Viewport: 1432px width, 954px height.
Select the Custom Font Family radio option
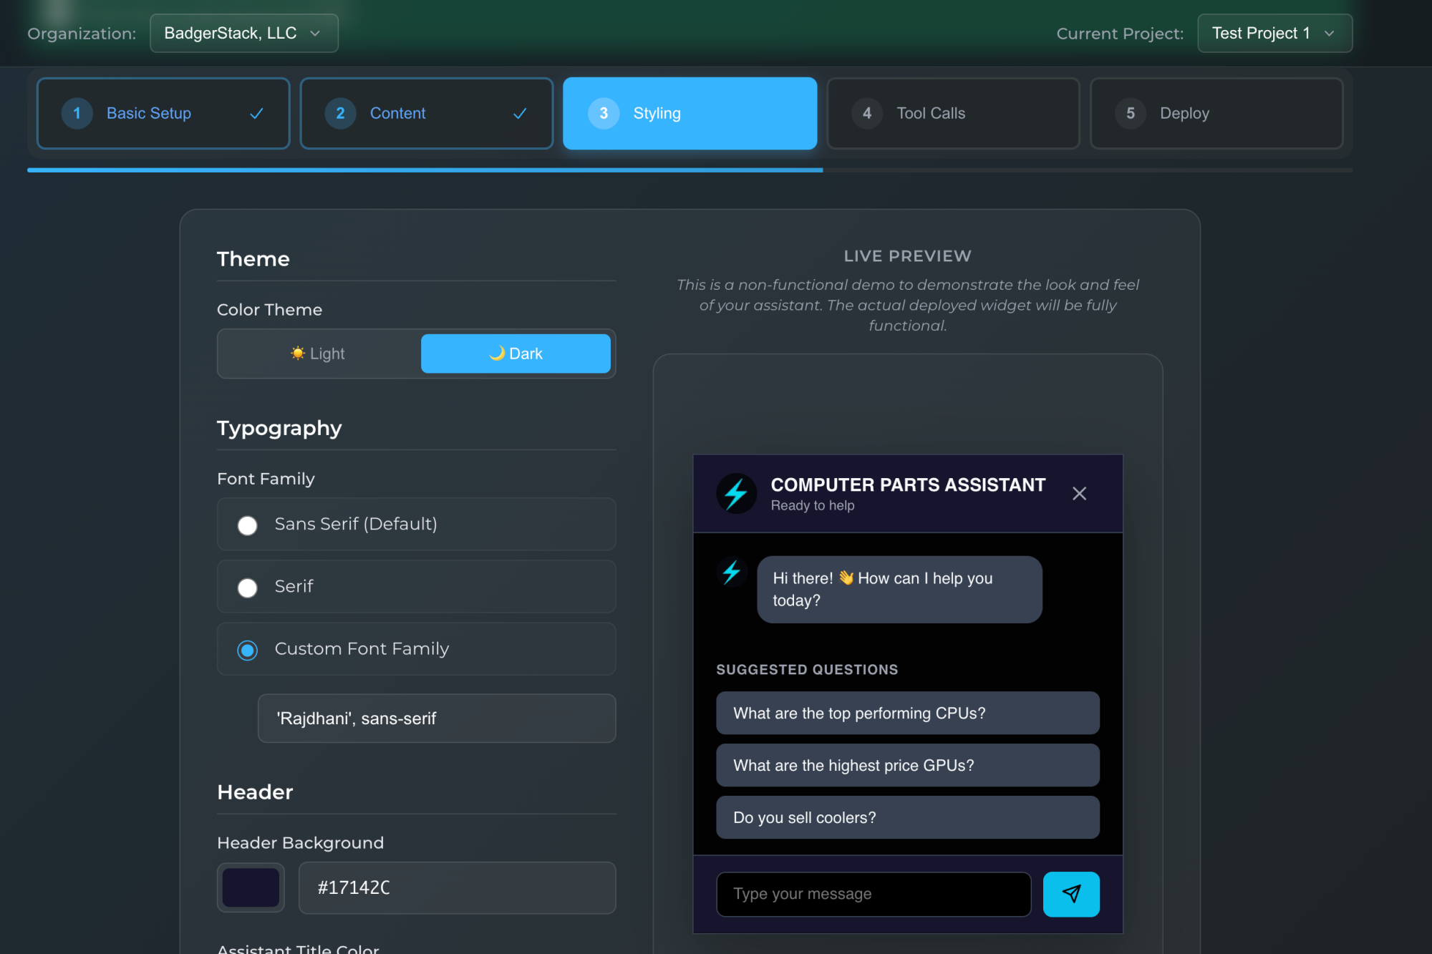248,650
